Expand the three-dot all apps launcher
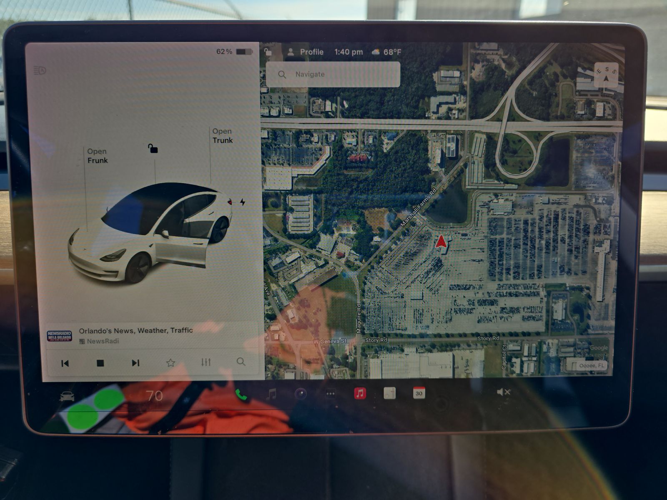The image size is (667, 500). 330,393
